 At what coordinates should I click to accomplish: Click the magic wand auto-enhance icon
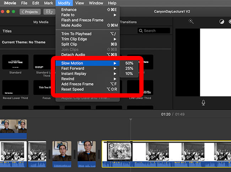pyautogui.click(x=191, y=22)
